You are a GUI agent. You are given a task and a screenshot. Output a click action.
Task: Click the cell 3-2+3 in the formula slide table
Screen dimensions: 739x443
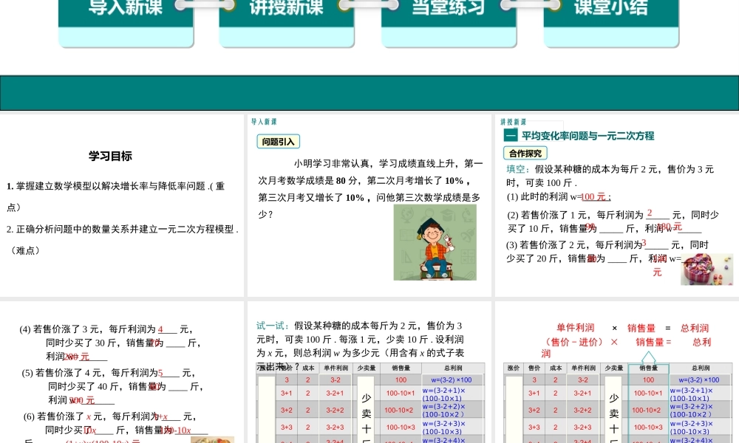click(x=583, y=427)
